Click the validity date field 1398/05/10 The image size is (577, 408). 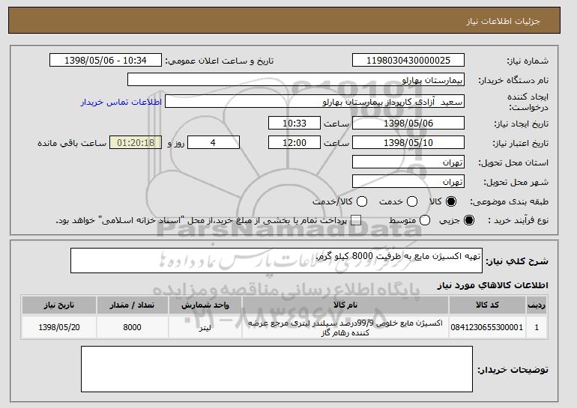point(408,143)
